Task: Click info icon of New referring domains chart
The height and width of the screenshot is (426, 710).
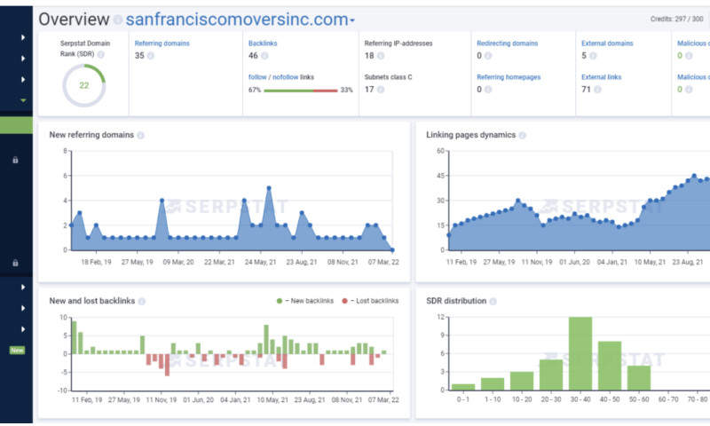Action: coord(141,136)
